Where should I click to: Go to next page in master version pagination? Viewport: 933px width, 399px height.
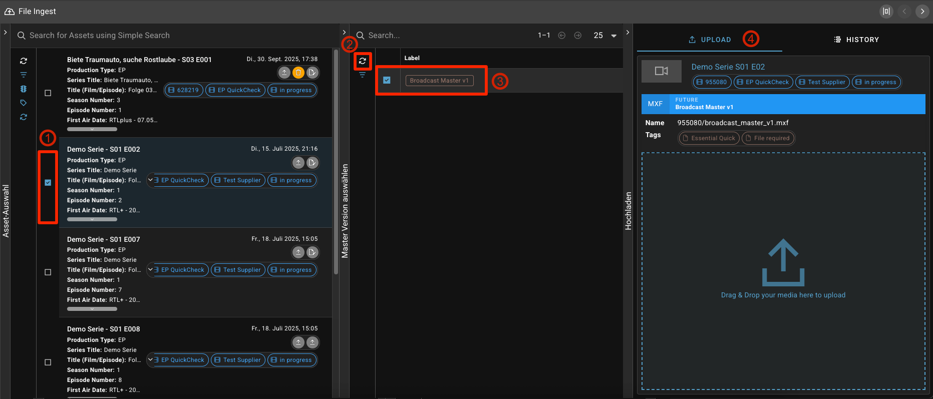pos(578,36)
